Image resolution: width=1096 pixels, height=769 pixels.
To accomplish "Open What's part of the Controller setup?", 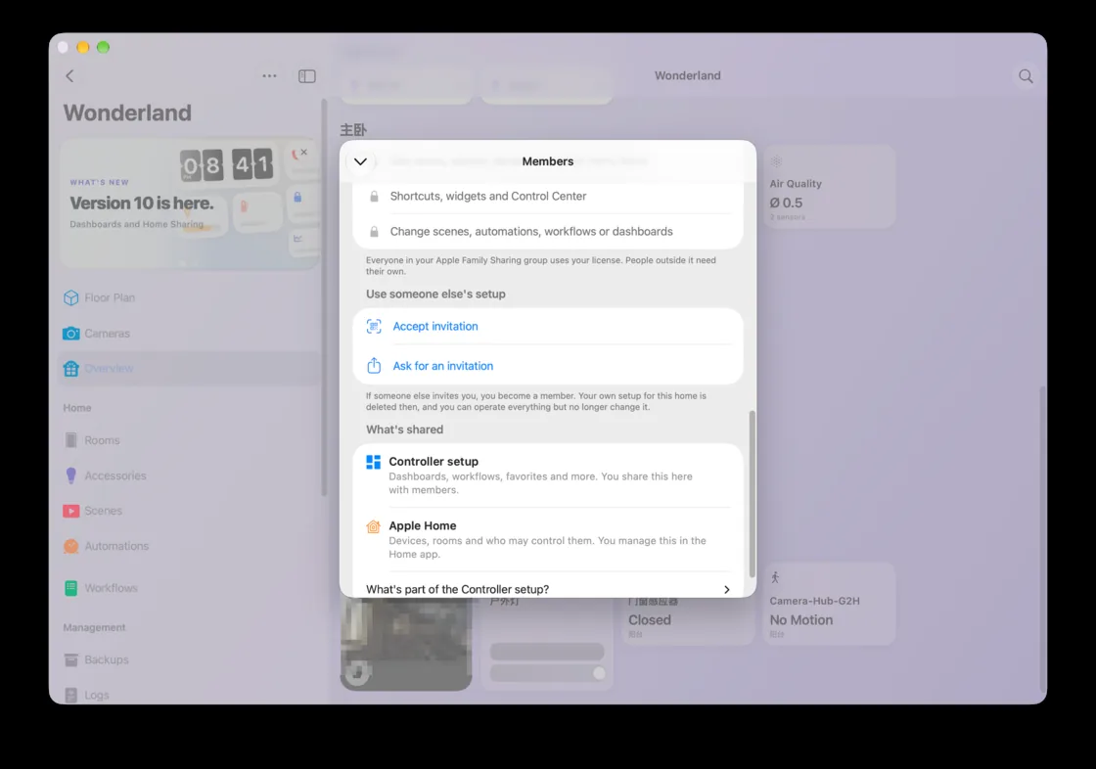I will pos(548,589).
